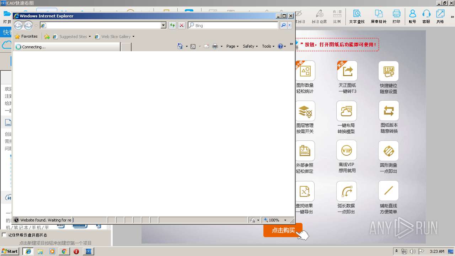Select 一键布局 转换模型 feature icon
The width and height of the screenshot is (455, 256).
[347, 111]
